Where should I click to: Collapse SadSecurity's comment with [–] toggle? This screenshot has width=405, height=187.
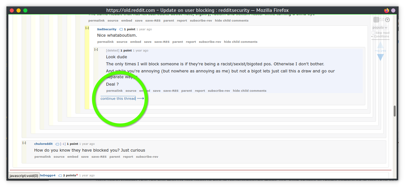[x=87, y=28]
